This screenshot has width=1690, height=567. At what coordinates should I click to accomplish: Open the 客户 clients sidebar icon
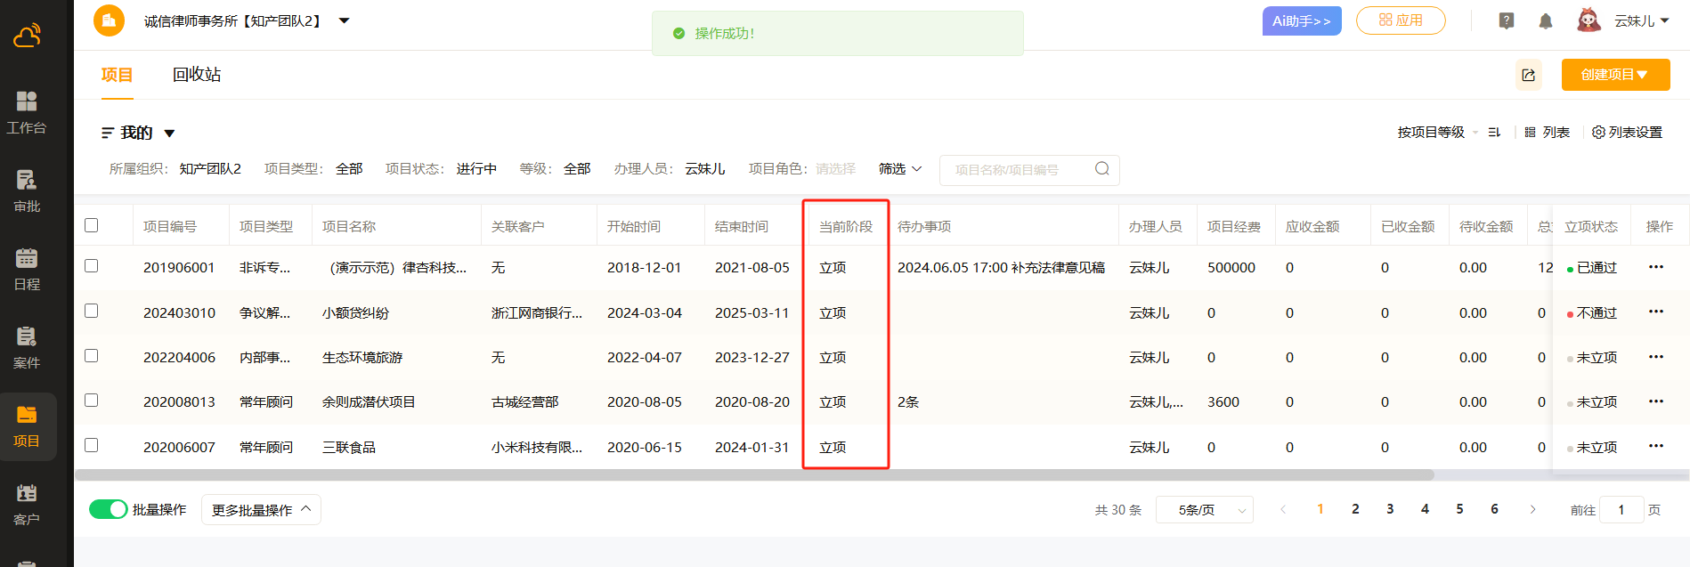(27, 504)
